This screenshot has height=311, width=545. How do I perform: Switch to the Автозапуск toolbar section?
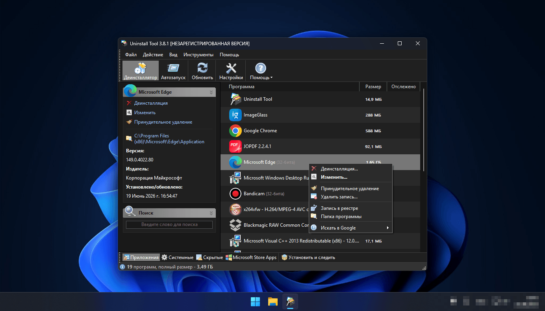173,71
